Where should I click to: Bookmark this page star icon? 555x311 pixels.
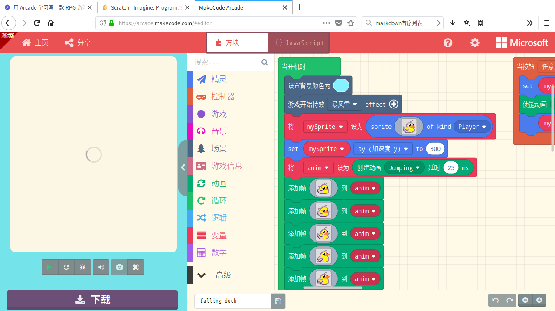[x=351, y=23]
